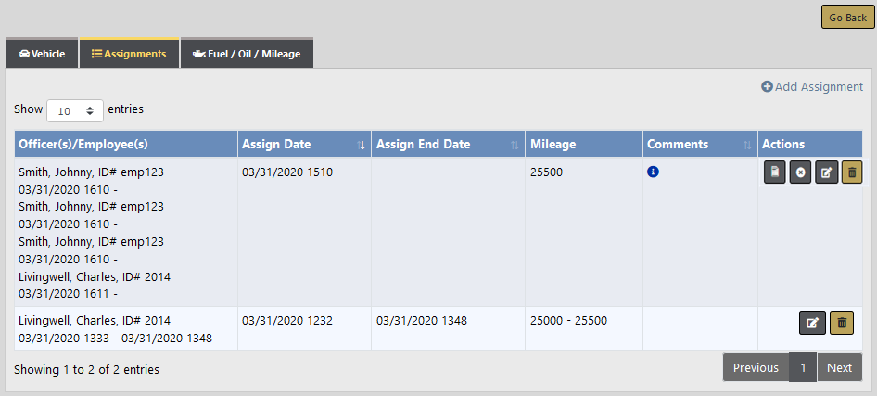Viewport: 877px width, 396px height.
Task: Open the Show entries count selector
Action: coord(75,110)
